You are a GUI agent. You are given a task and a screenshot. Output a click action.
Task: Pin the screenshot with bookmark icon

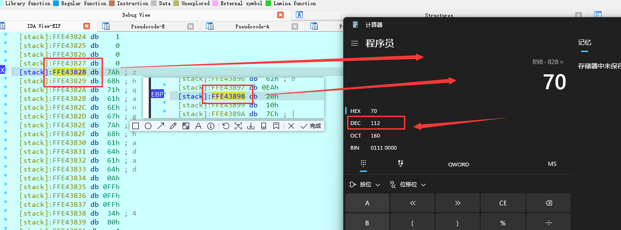coord(276,126)
